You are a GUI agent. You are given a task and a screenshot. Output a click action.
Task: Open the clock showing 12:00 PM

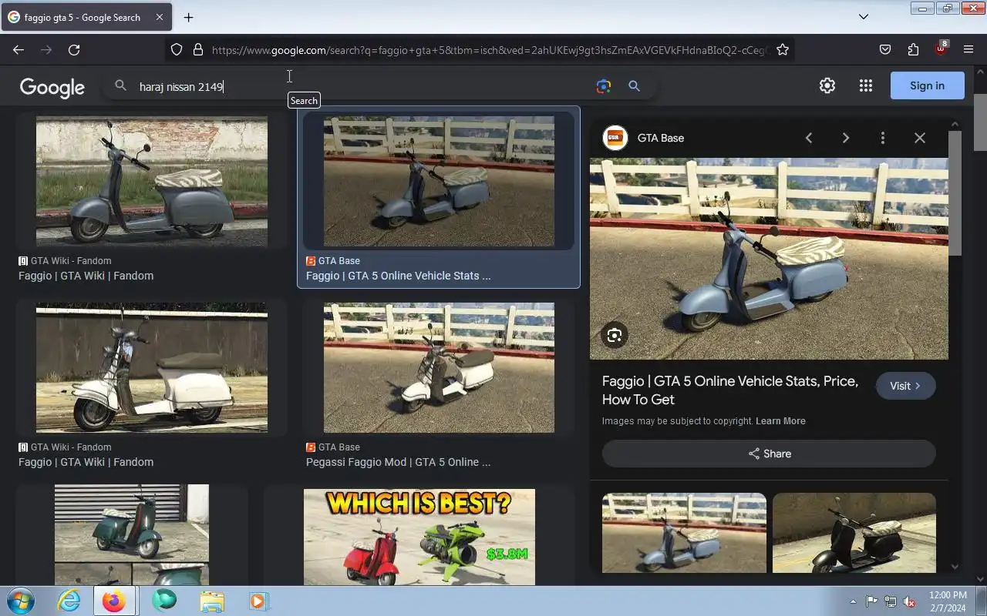pos(948,601)
